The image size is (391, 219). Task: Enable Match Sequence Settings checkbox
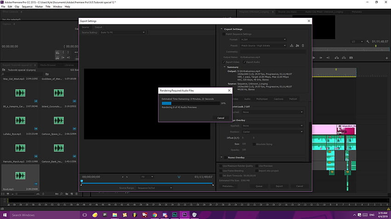224,34
